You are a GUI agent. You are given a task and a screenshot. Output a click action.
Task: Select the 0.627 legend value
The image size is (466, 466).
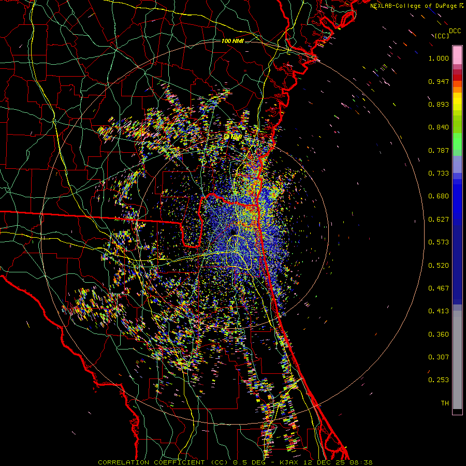[x=439, y=220]
